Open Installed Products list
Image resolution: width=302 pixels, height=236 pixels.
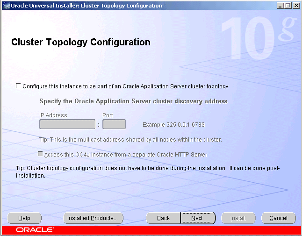[93, 218]
